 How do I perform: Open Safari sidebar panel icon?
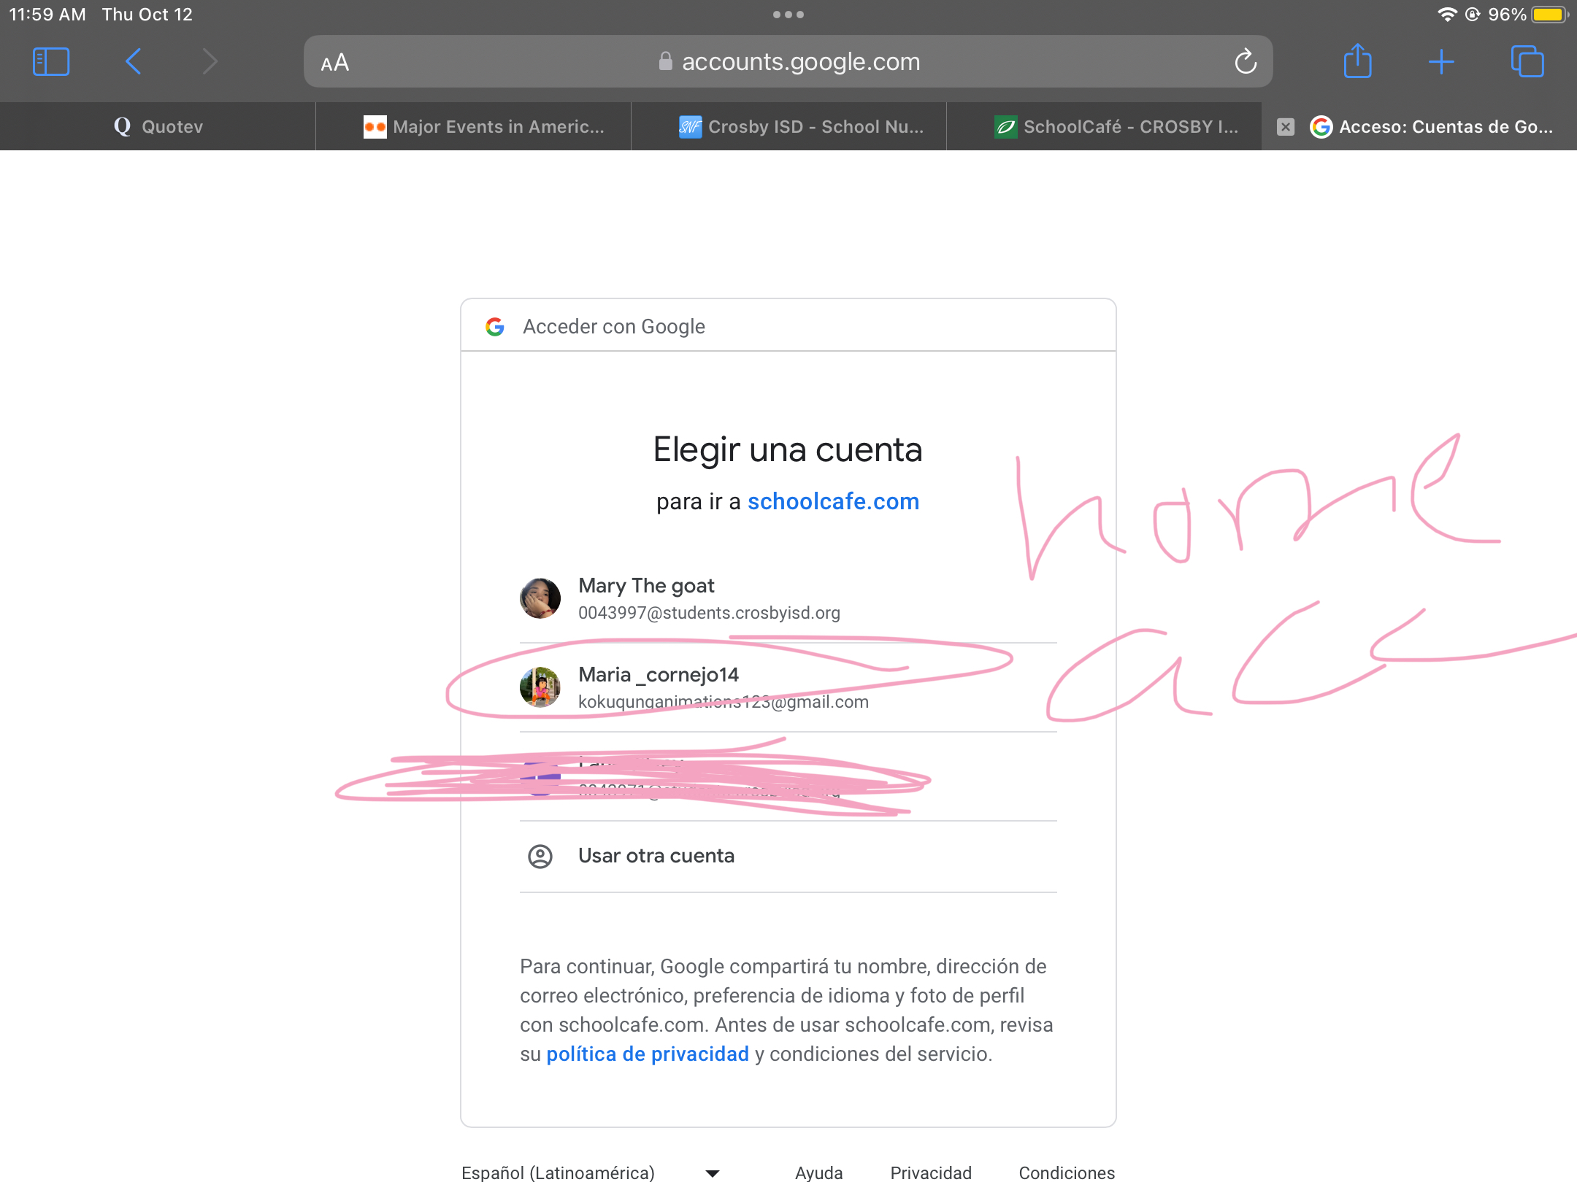pyautogui.click(x=51, y=62)
